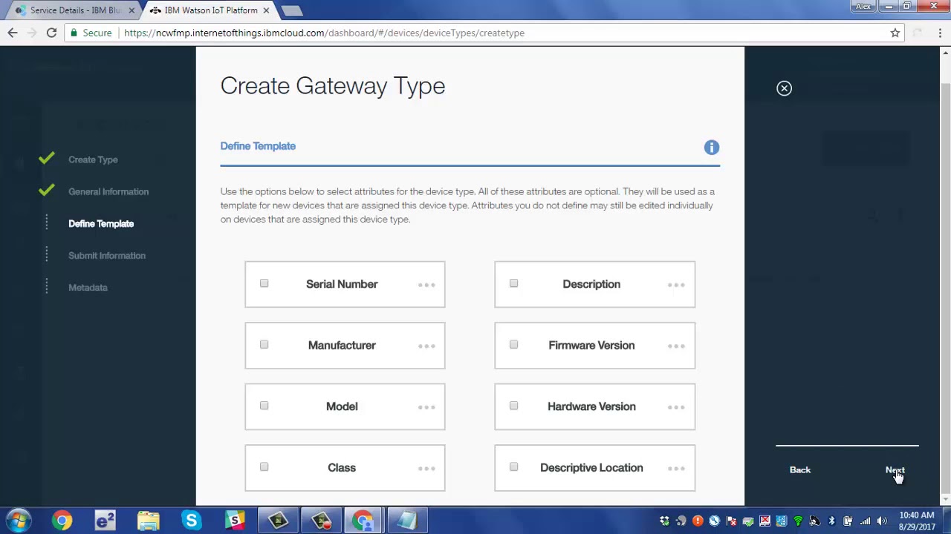This screenshot has height=534, width=951.
Task: Open the Define Template info icon
Action: 712,148
